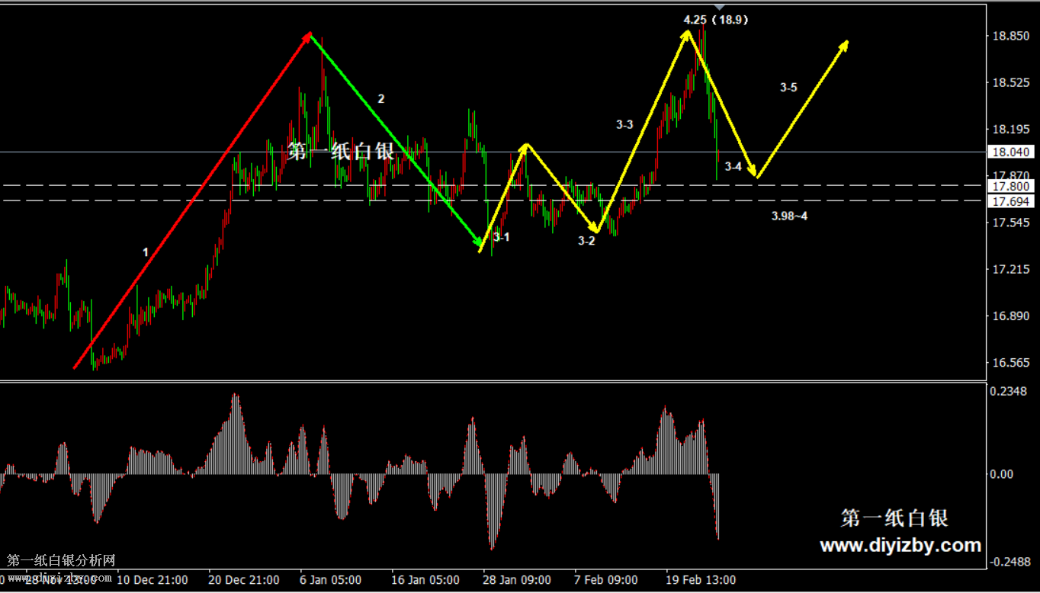Click the '第一纸白银' watermark in chart center
This screenshot has width=1040, height=593.
[x=341, y=152]
